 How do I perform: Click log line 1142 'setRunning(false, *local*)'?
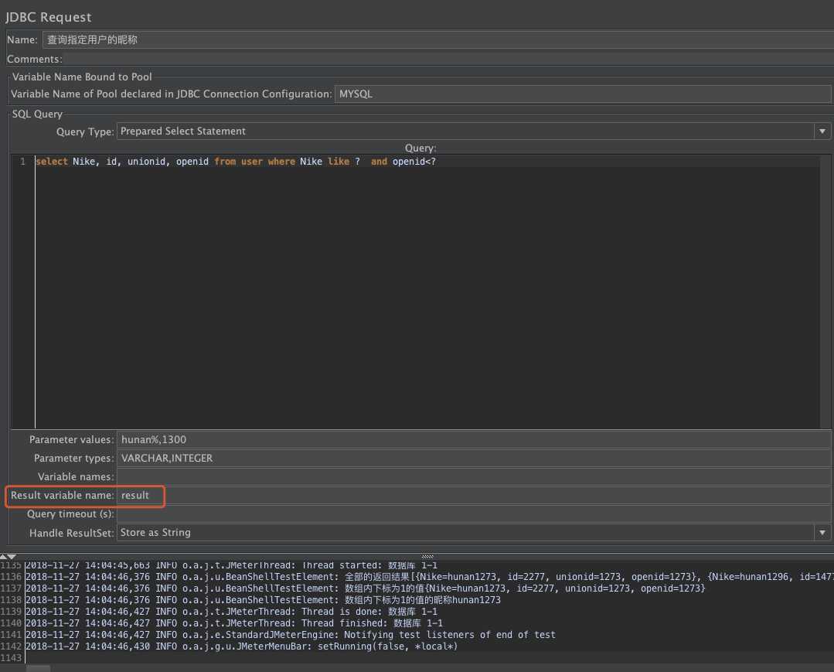click(241, 647)
